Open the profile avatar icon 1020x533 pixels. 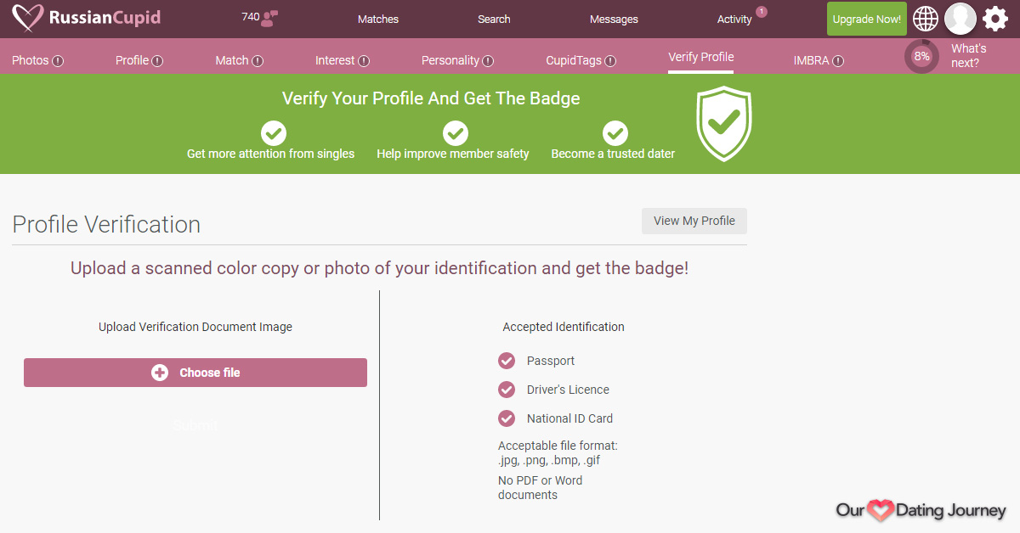tap(960, 19)
